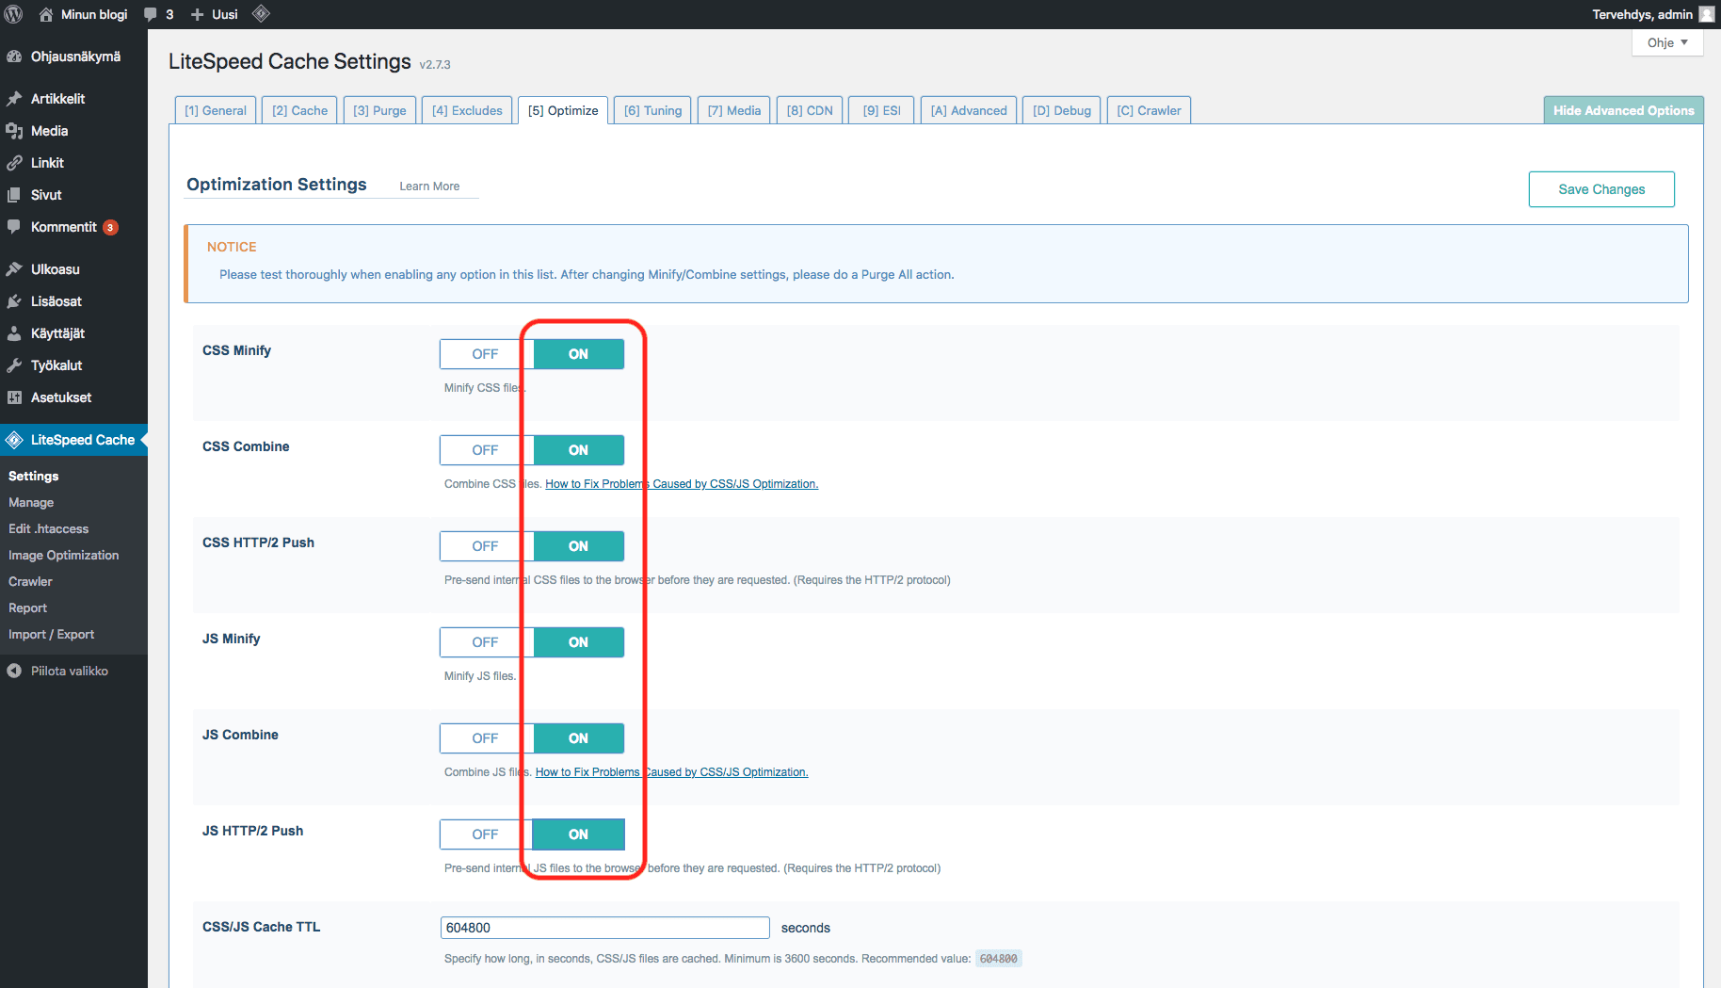Open Image Optimization submenu item

63,556
